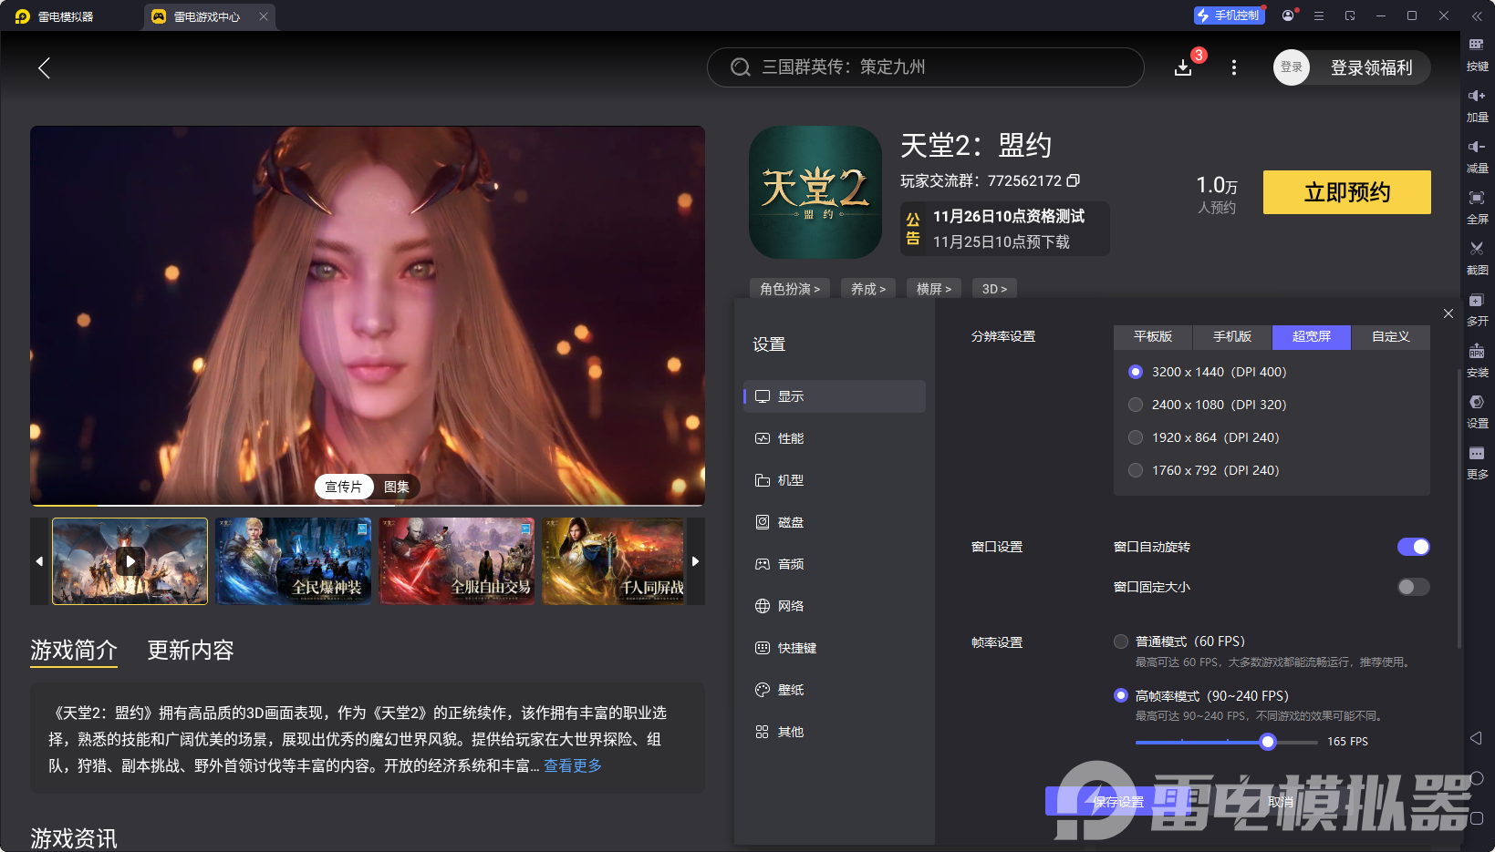Enable 窗口固定大小 fixed window size
Screen dimensions: 1495x852
pos(1413,587)
